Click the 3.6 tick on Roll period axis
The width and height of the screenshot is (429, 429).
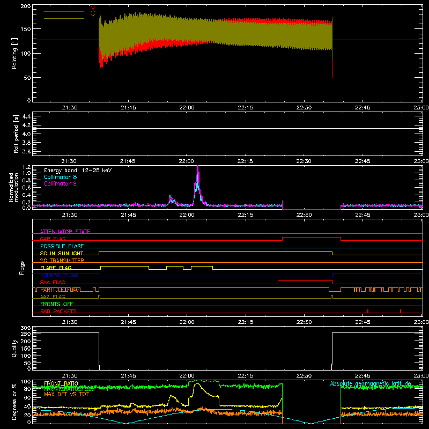pyautogui.click(x=26, y=151)
